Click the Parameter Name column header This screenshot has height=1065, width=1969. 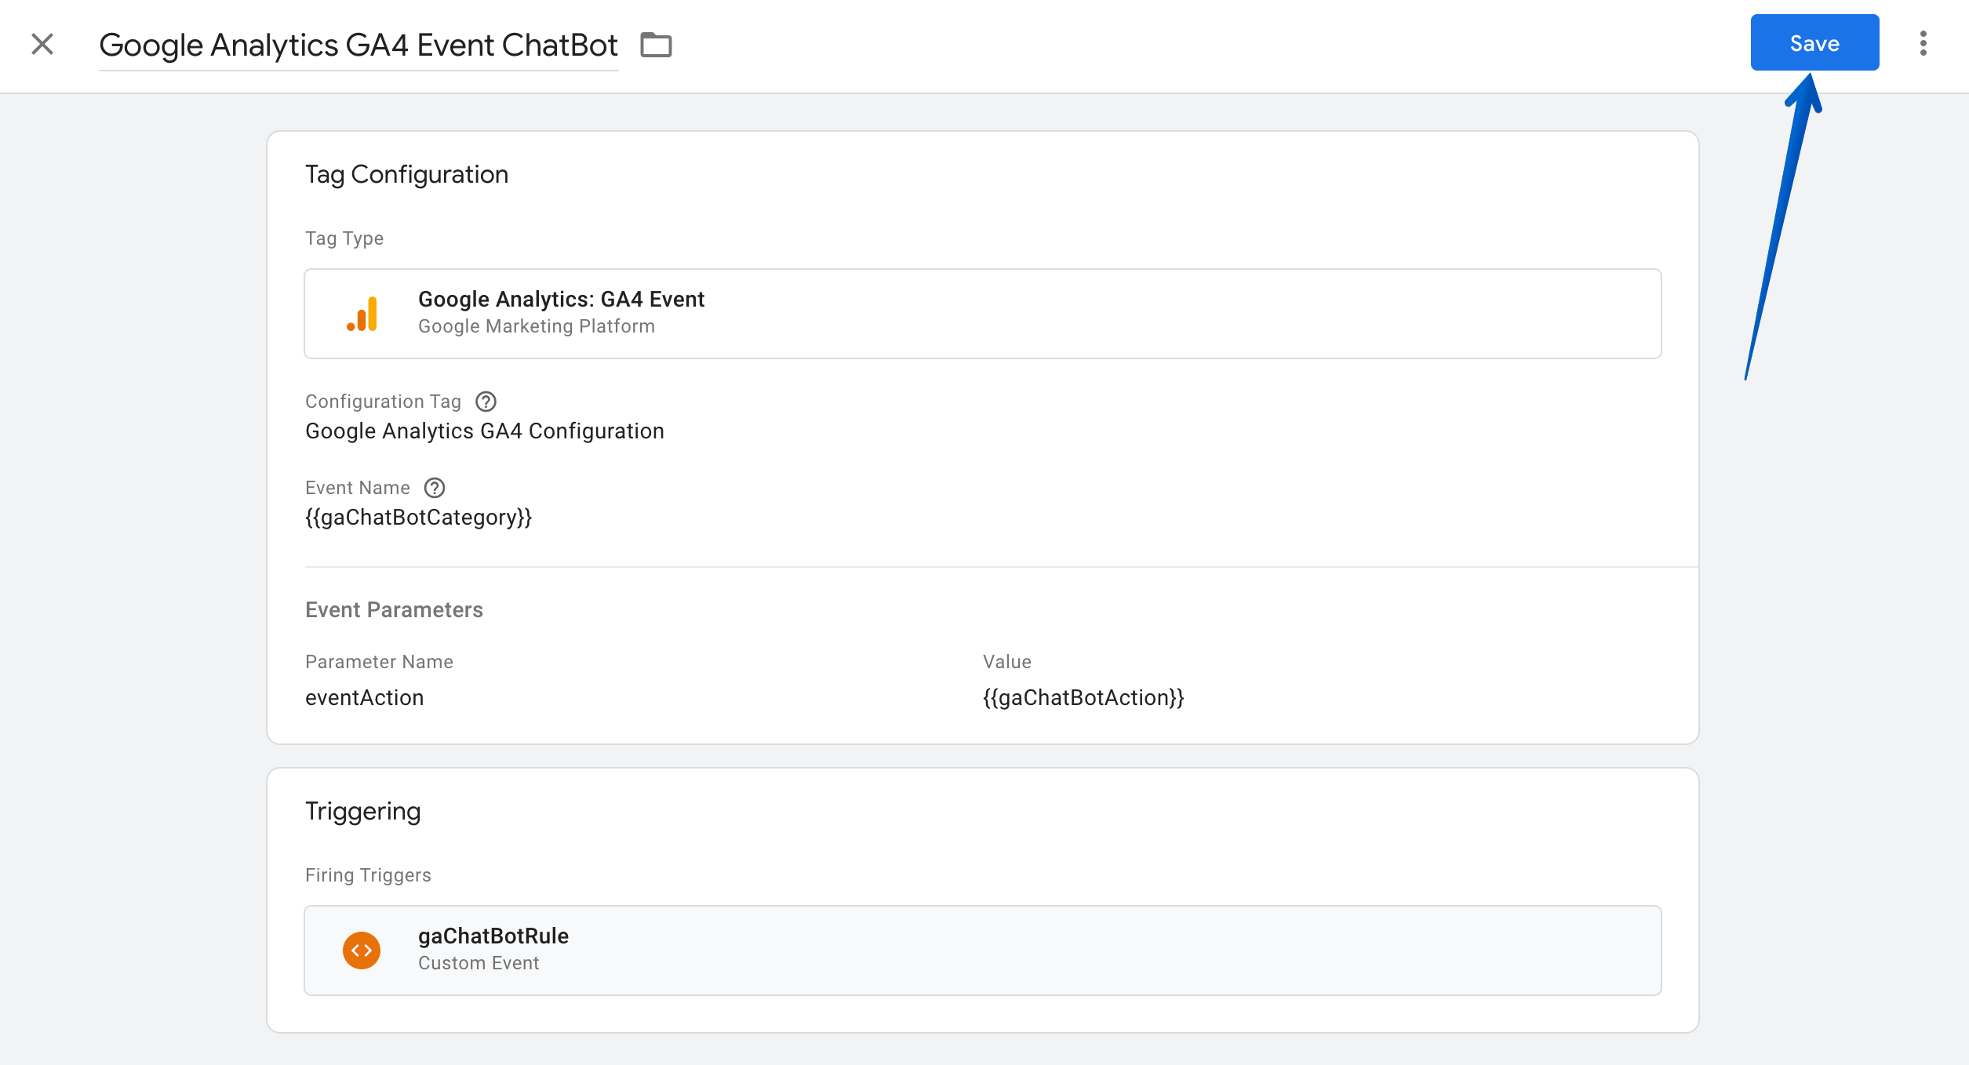click(x=379, y=662)
